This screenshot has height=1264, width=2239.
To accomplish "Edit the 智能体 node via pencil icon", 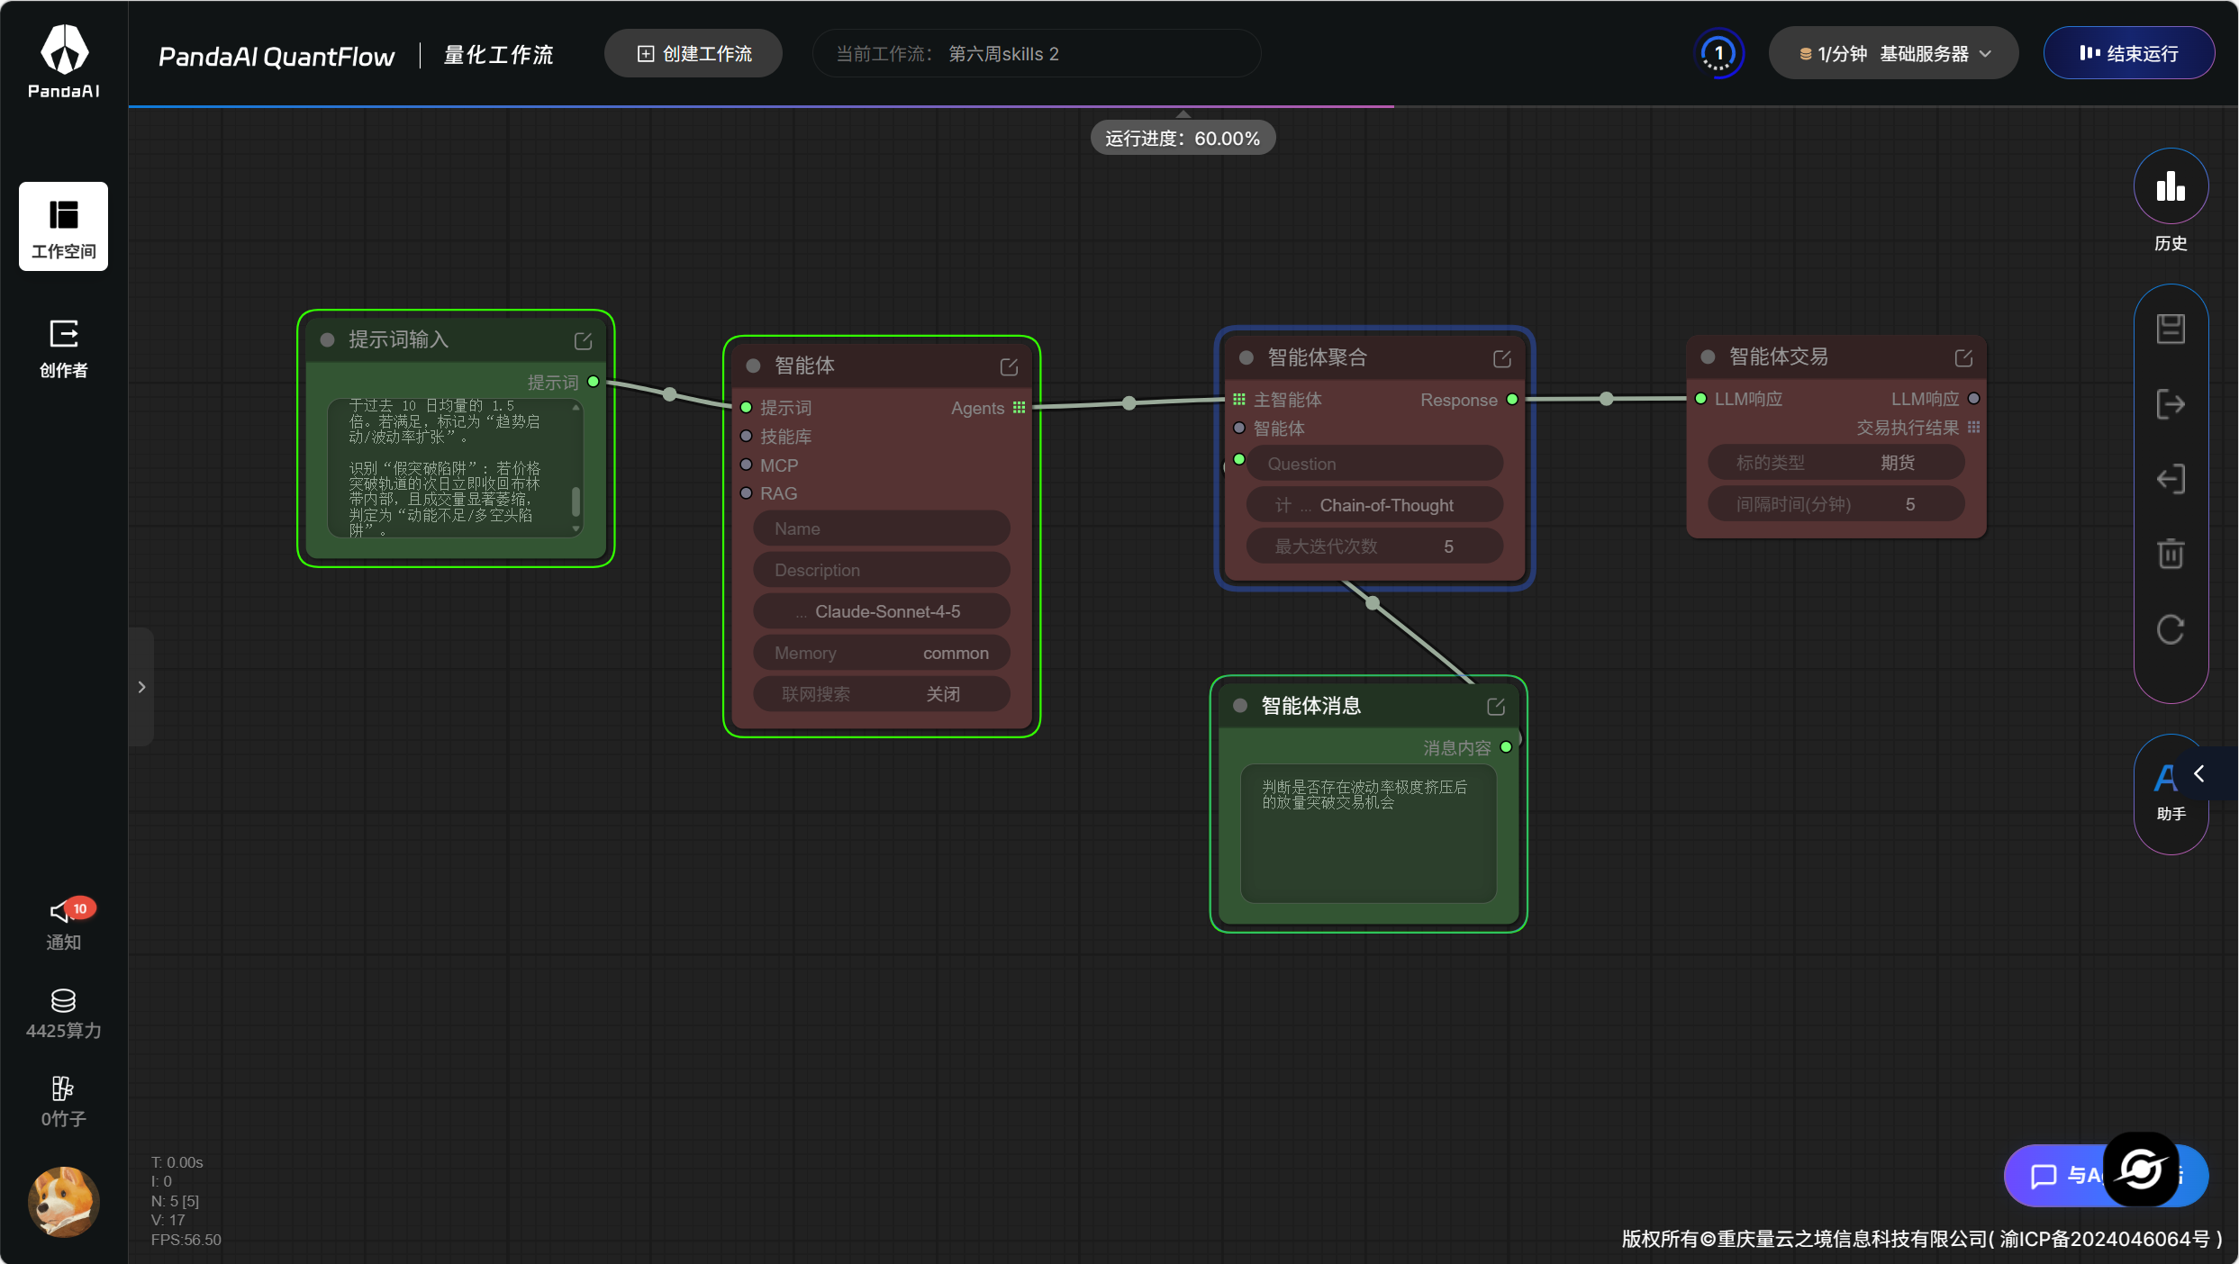I will click(x=1008, y=366).
